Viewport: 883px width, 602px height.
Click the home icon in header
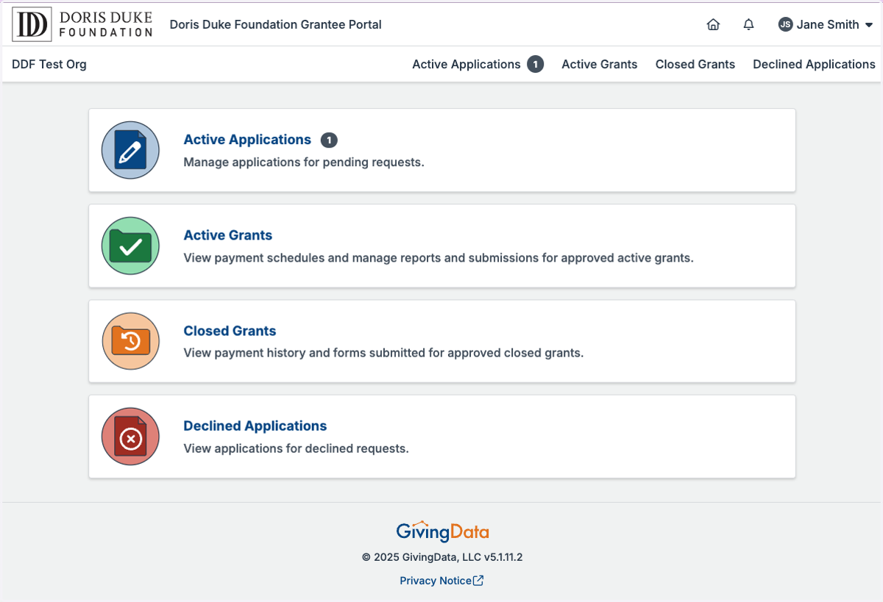pyautogui.click(x=713, y=24)
